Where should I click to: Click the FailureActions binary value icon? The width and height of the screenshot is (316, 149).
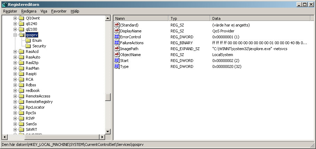point(117,43)
